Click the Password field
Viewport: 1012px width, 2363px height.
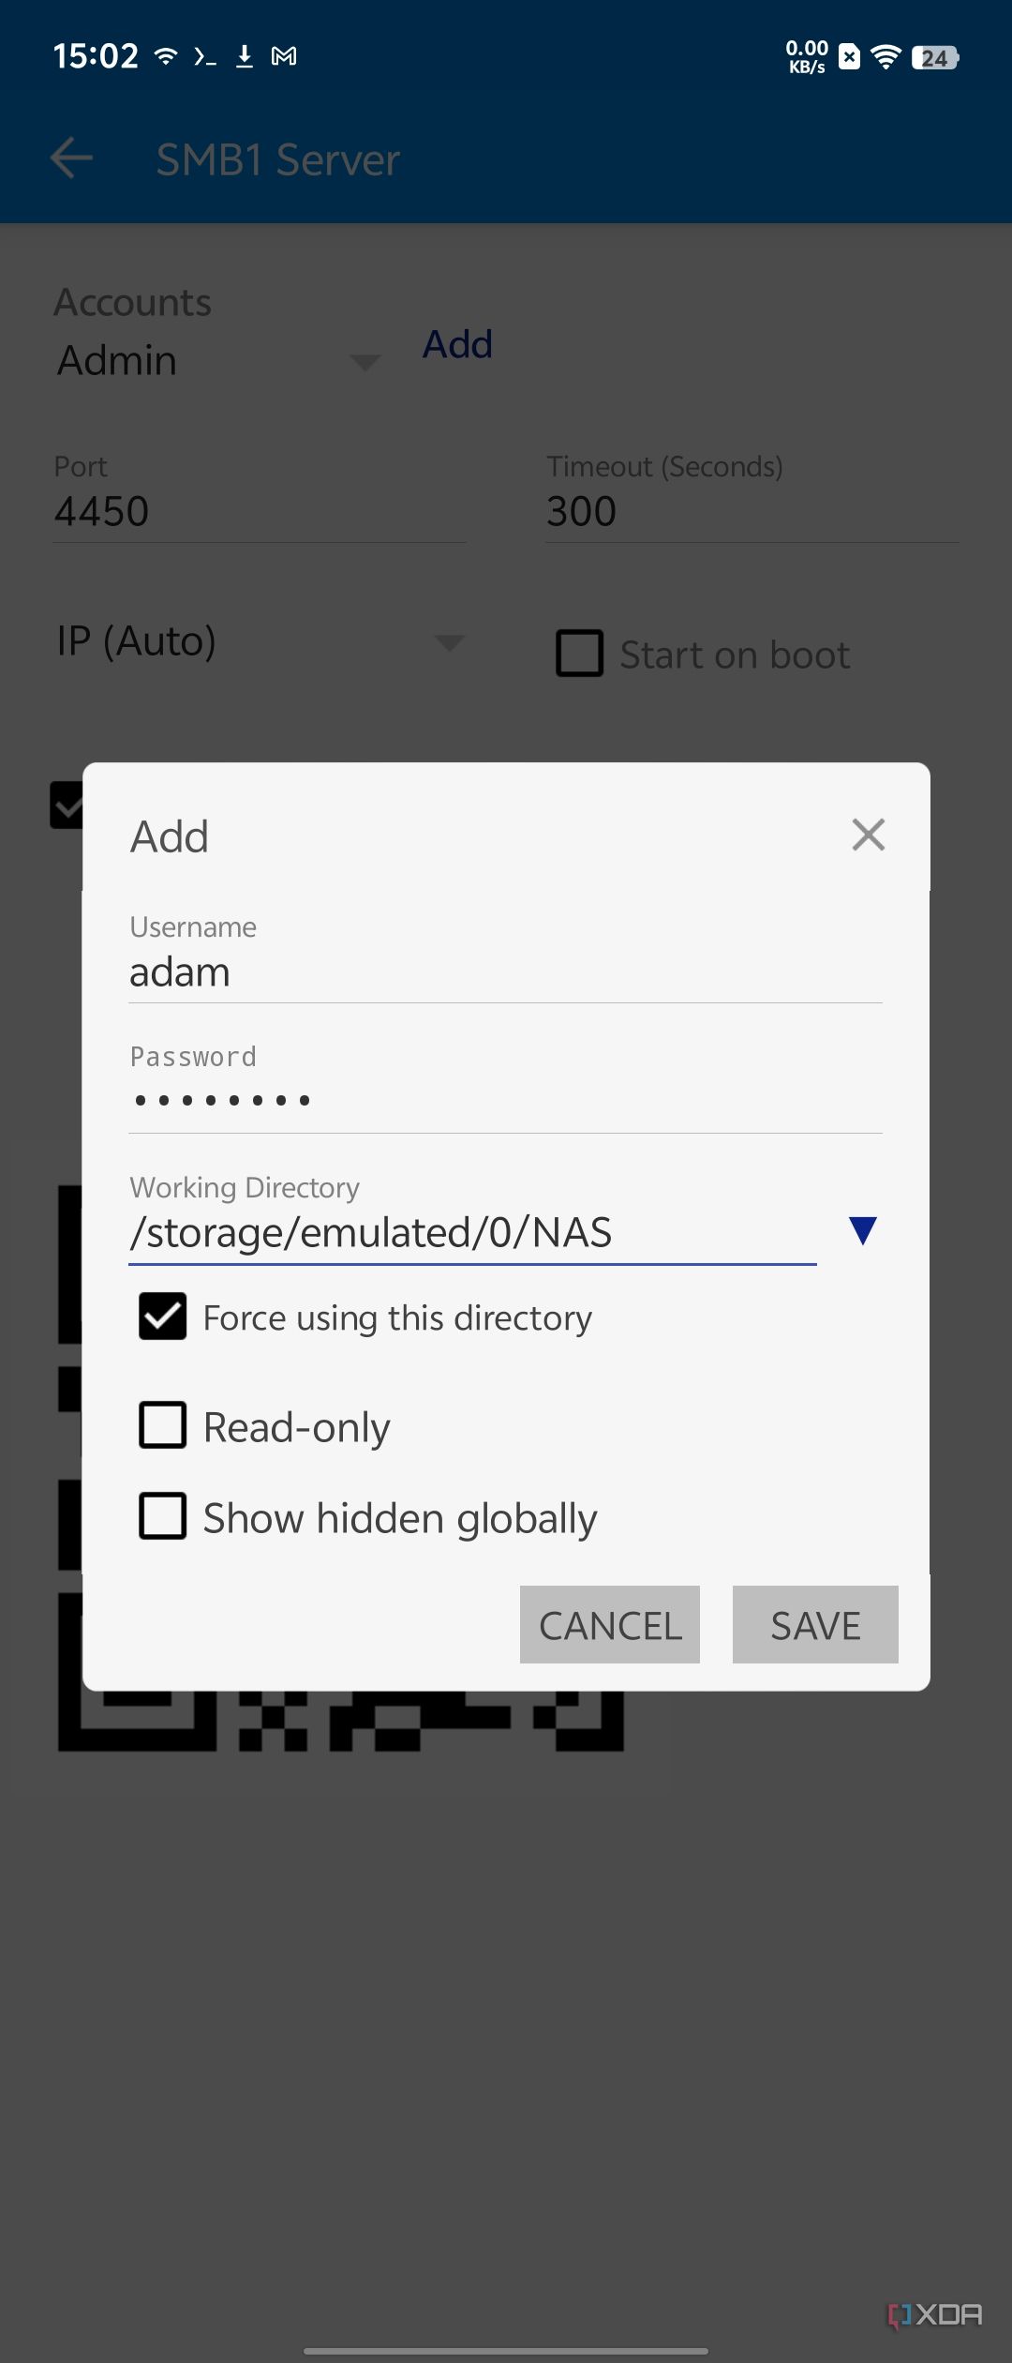point(506,1102)
